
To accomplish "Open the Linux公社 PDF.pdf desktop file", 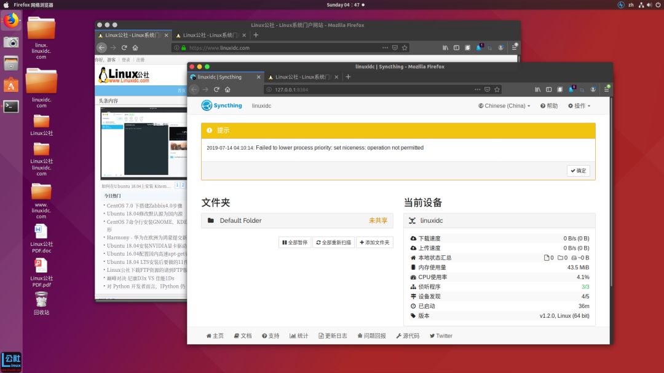I will (x=41, y=272).
